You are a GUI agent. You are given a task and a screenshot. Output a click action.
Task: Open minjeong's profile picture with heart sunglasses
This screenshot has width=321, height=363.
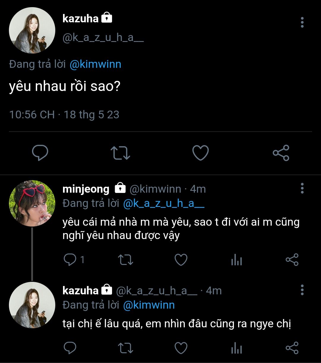tap(32, 203)
